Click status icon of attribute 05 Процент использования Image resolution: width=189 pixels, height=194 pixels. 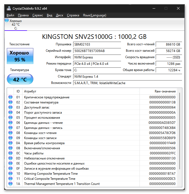point(10,117)
